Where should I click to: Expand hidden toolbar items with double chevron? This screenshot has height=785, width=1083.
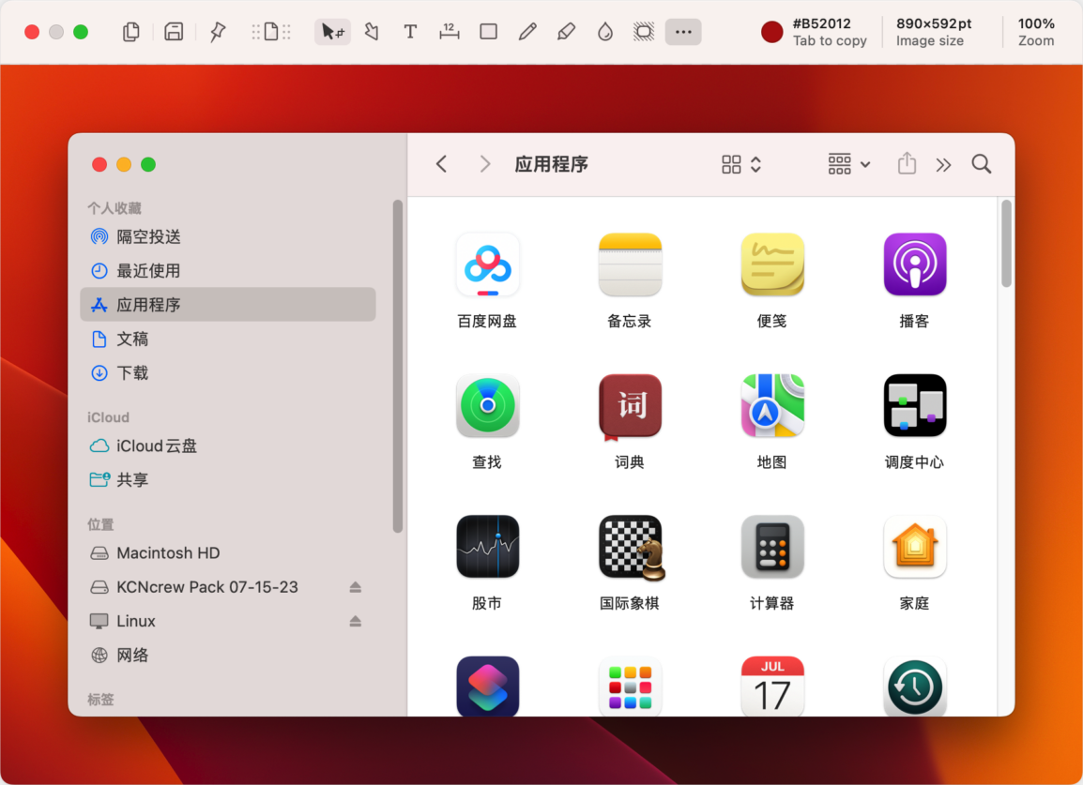943,165
